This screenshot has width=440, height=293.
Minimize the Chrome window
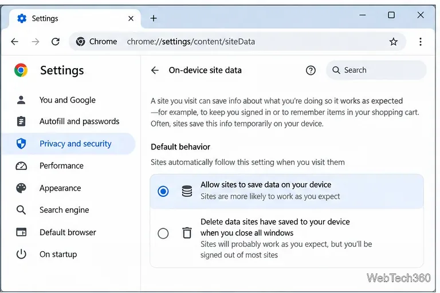click(x=363, y=15)
